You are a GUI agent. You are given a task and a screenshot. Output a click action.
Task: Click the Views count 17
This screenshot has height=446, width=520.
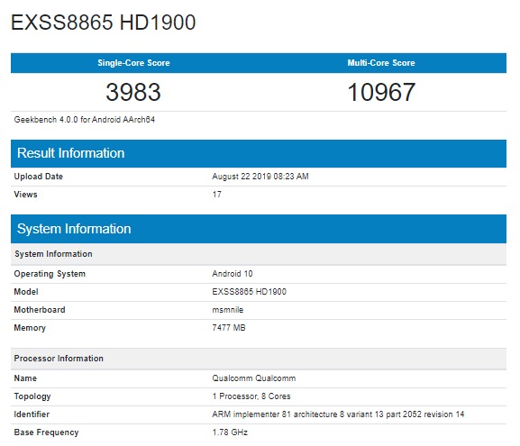coord(217,195)
